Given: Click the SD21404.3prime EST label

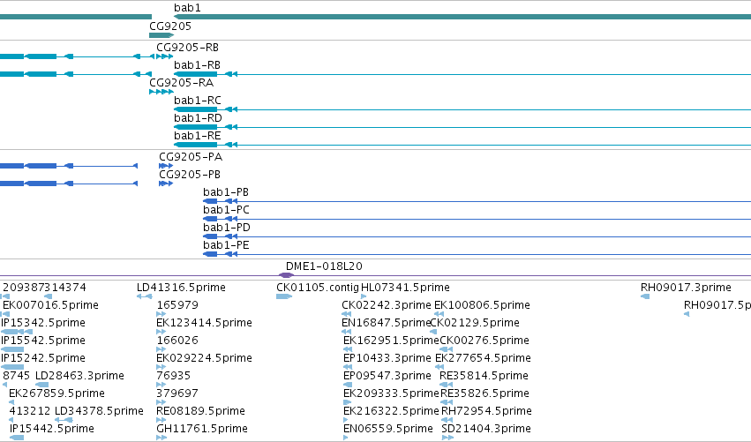Looking at the screenshot, I should (486, 430).
